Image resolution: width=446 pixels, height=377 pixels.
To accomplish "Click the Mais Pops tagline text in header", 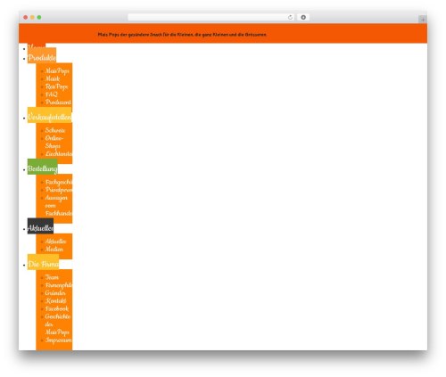I will [x=182, y=35].
